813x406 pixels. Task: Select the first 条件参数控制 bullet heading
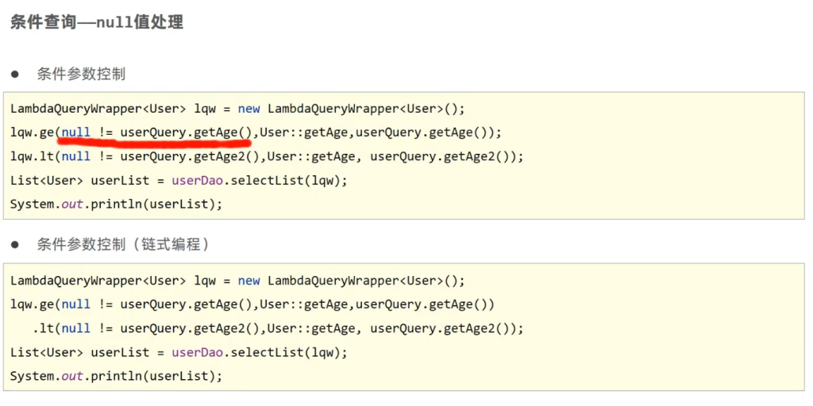tap(81, 75)
